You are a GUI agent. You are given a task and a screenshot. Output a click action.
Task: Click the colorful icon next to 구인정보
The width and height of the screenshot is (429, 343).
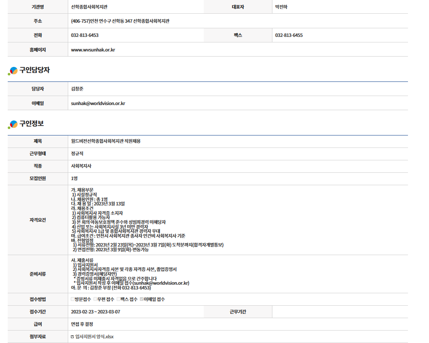pos(12,124)
